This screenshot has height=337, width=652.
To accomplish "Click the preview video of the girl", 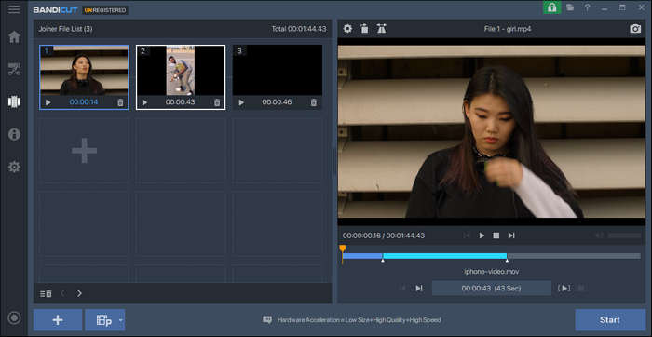I will point(492,131).
